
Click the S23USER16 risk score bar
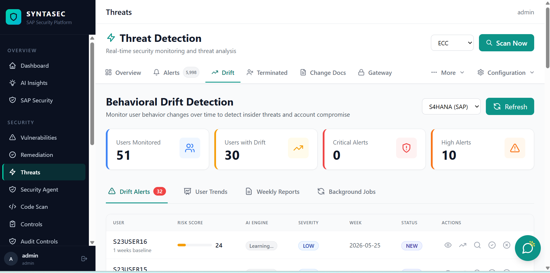194,245
